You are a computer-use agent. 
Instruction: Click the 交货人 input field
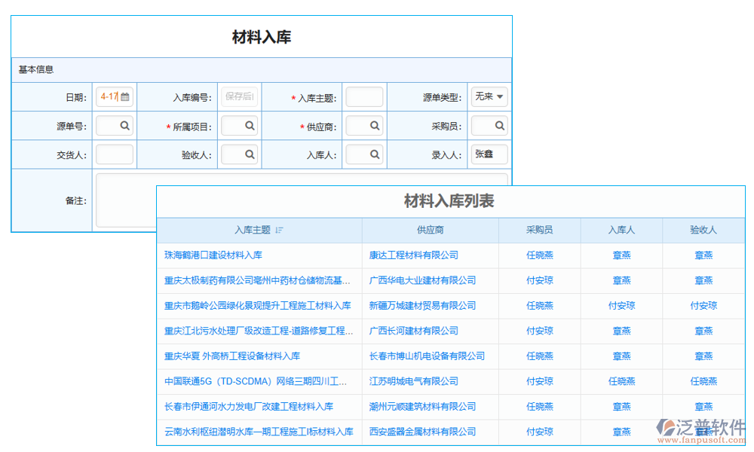(x=114, y=154)
